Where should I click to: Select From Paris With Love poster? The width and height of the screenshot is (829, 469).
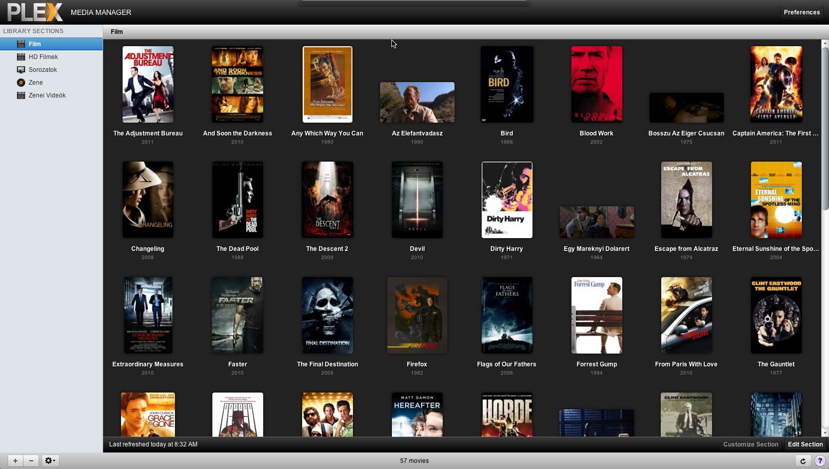pos(686,315)
